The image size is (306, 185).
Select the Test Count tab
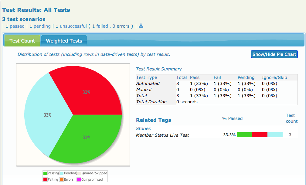click(x=22, y=41)
